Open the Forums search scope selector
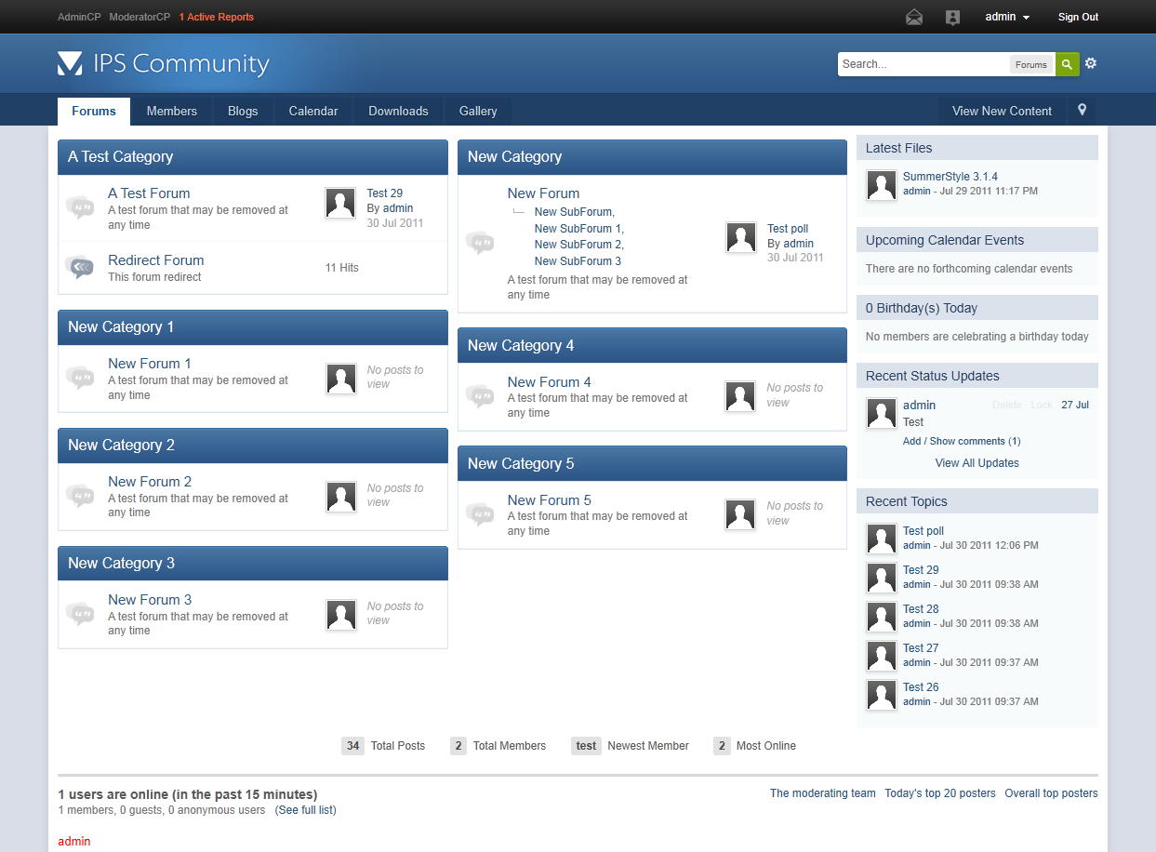The height and width of the screenshot is (852, 1156). pyautogui.click(x=1030, y=64)
